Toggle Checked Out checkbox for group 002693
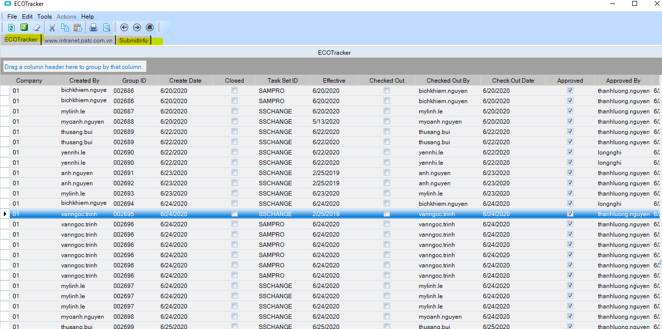Image resolution: width=662 pixels, height=329 pixels. (x=387, y=193)
